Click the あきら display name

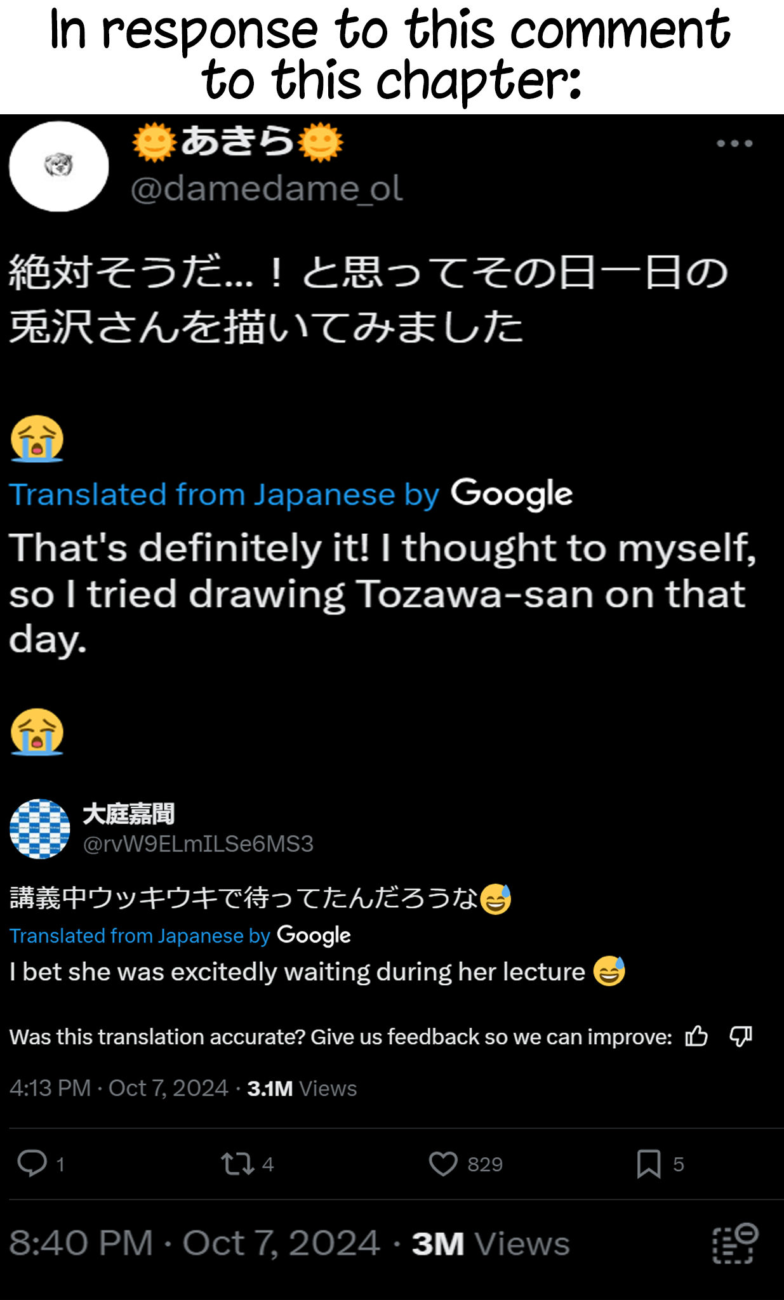pos(237,142)
